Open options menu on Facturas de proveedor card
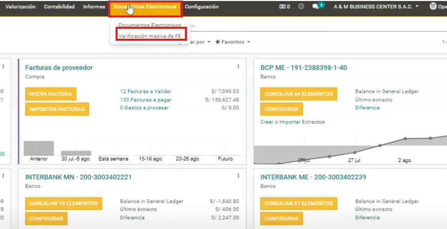 238,67
